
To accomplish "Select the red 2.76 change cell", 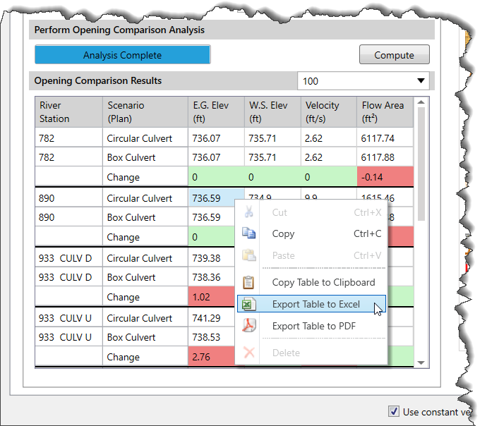I will [x=212, y=356].
